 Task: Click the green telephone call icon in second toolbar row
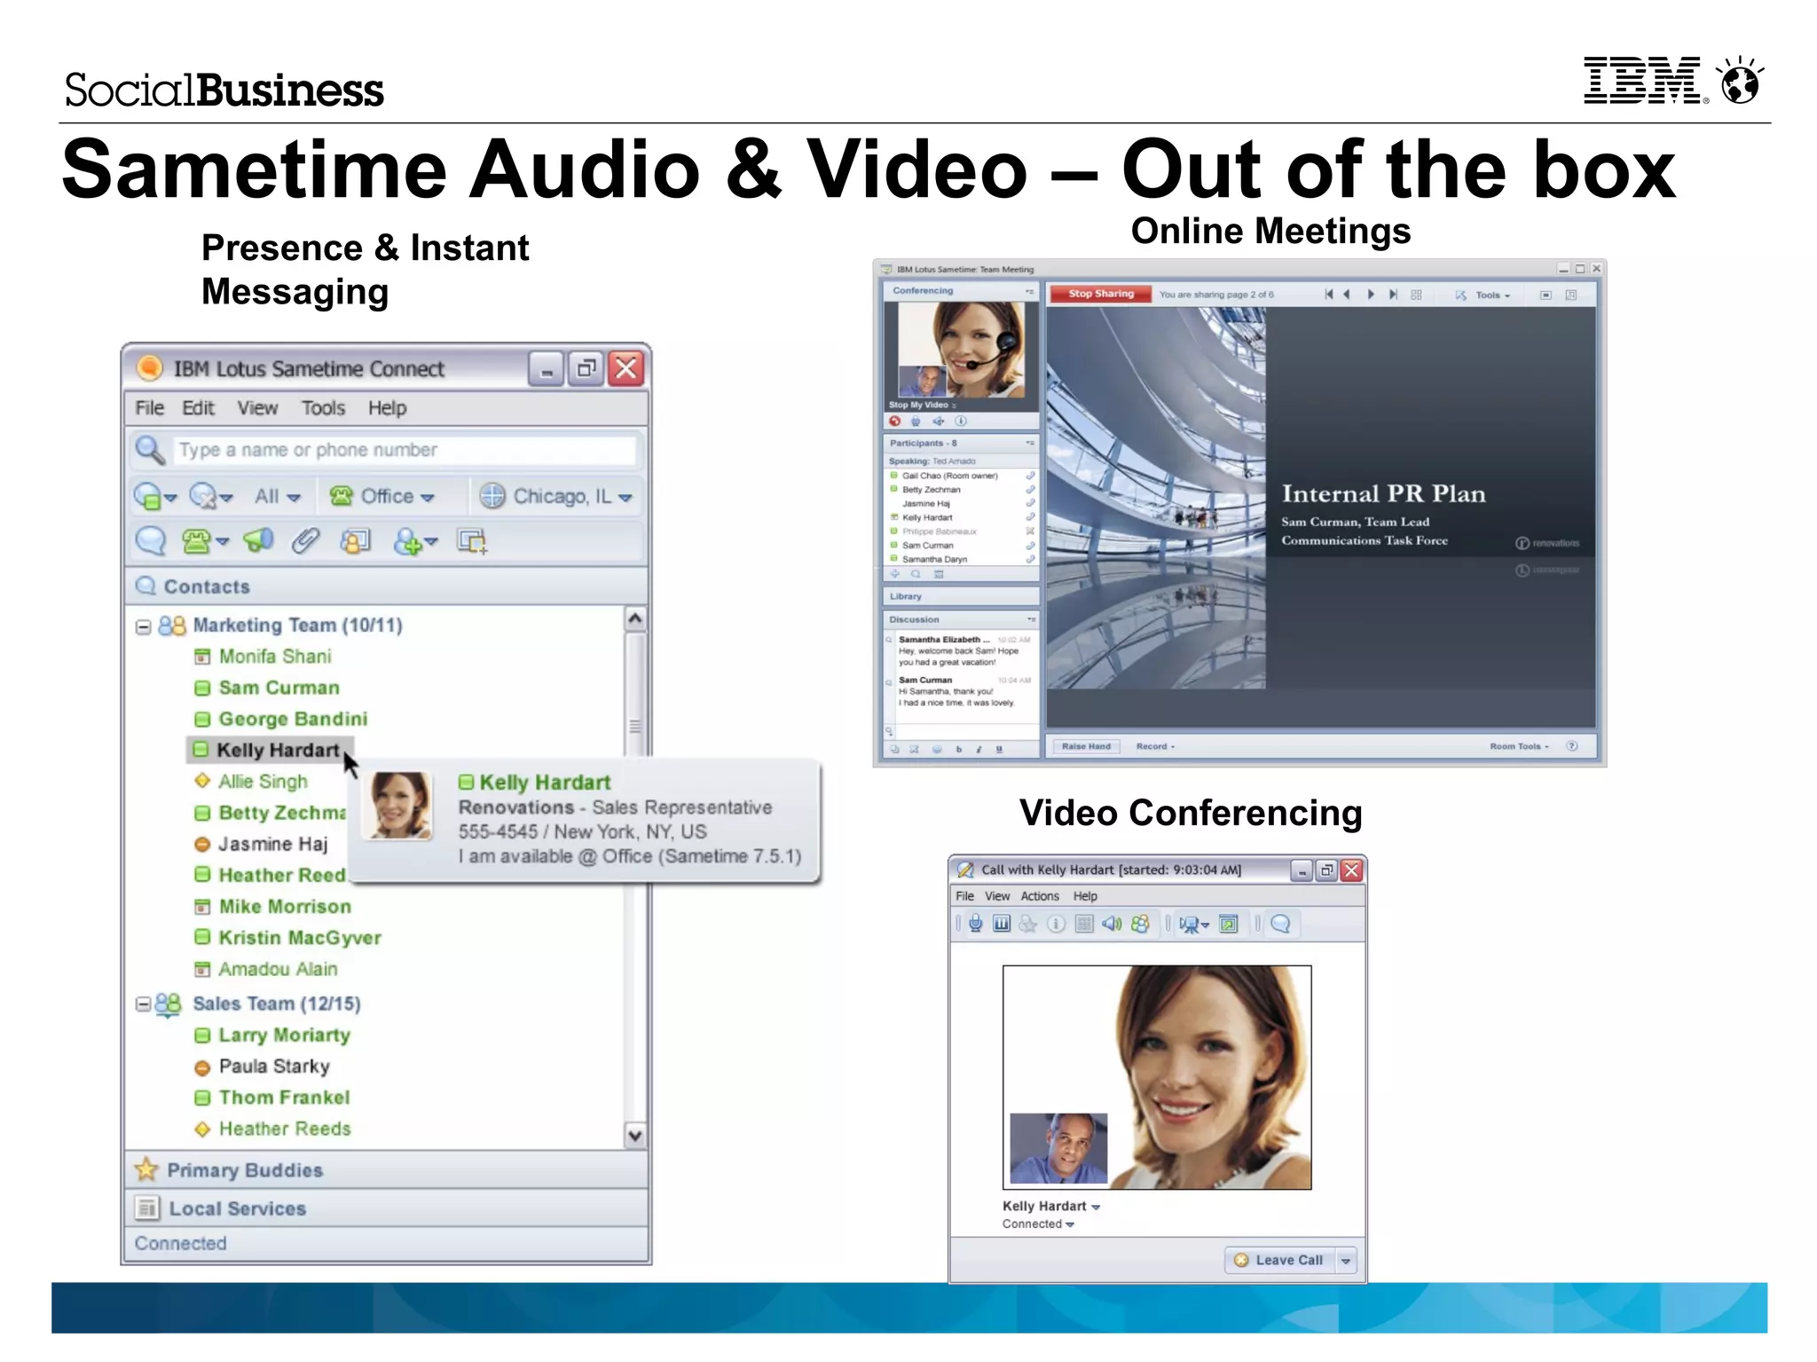click(197, 540)
